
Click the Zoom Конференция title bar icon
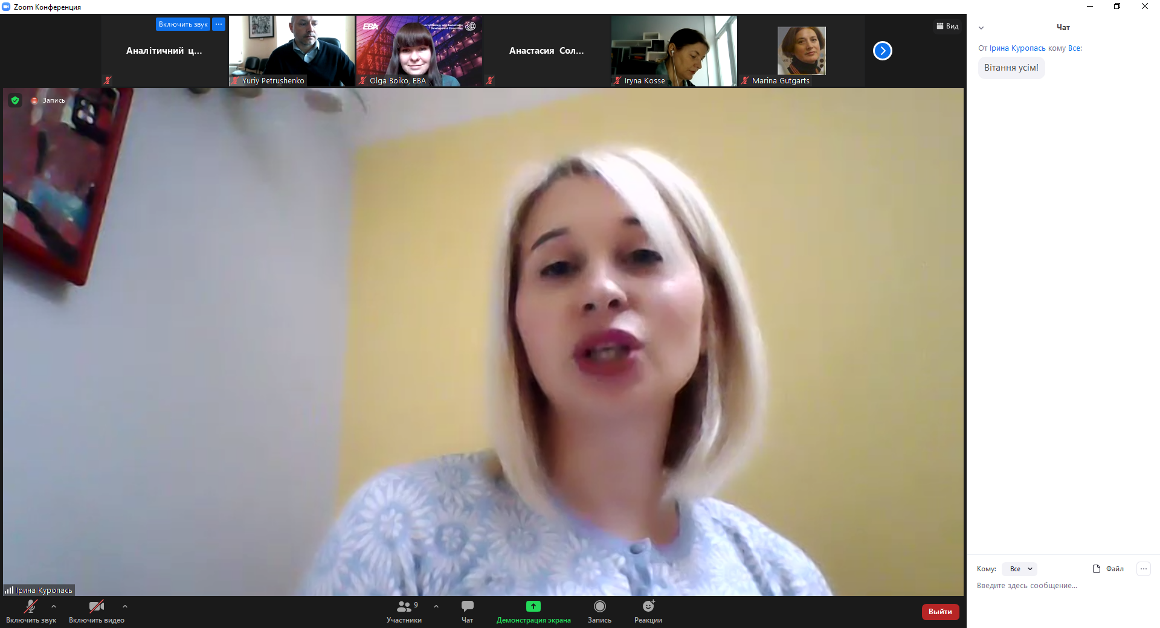pos(6,7)
